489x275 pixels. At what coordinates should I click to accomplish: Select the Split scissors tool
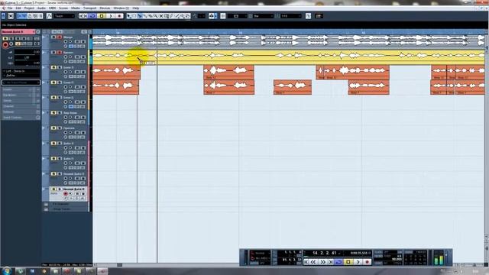point(140,16)
